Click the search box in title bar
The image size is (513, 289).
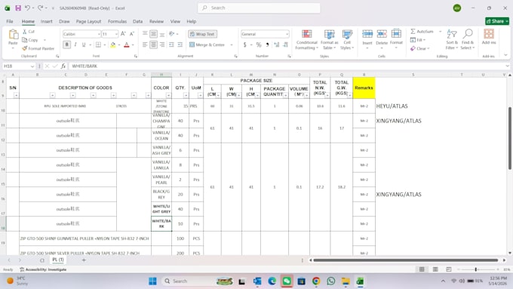(259, 8)
